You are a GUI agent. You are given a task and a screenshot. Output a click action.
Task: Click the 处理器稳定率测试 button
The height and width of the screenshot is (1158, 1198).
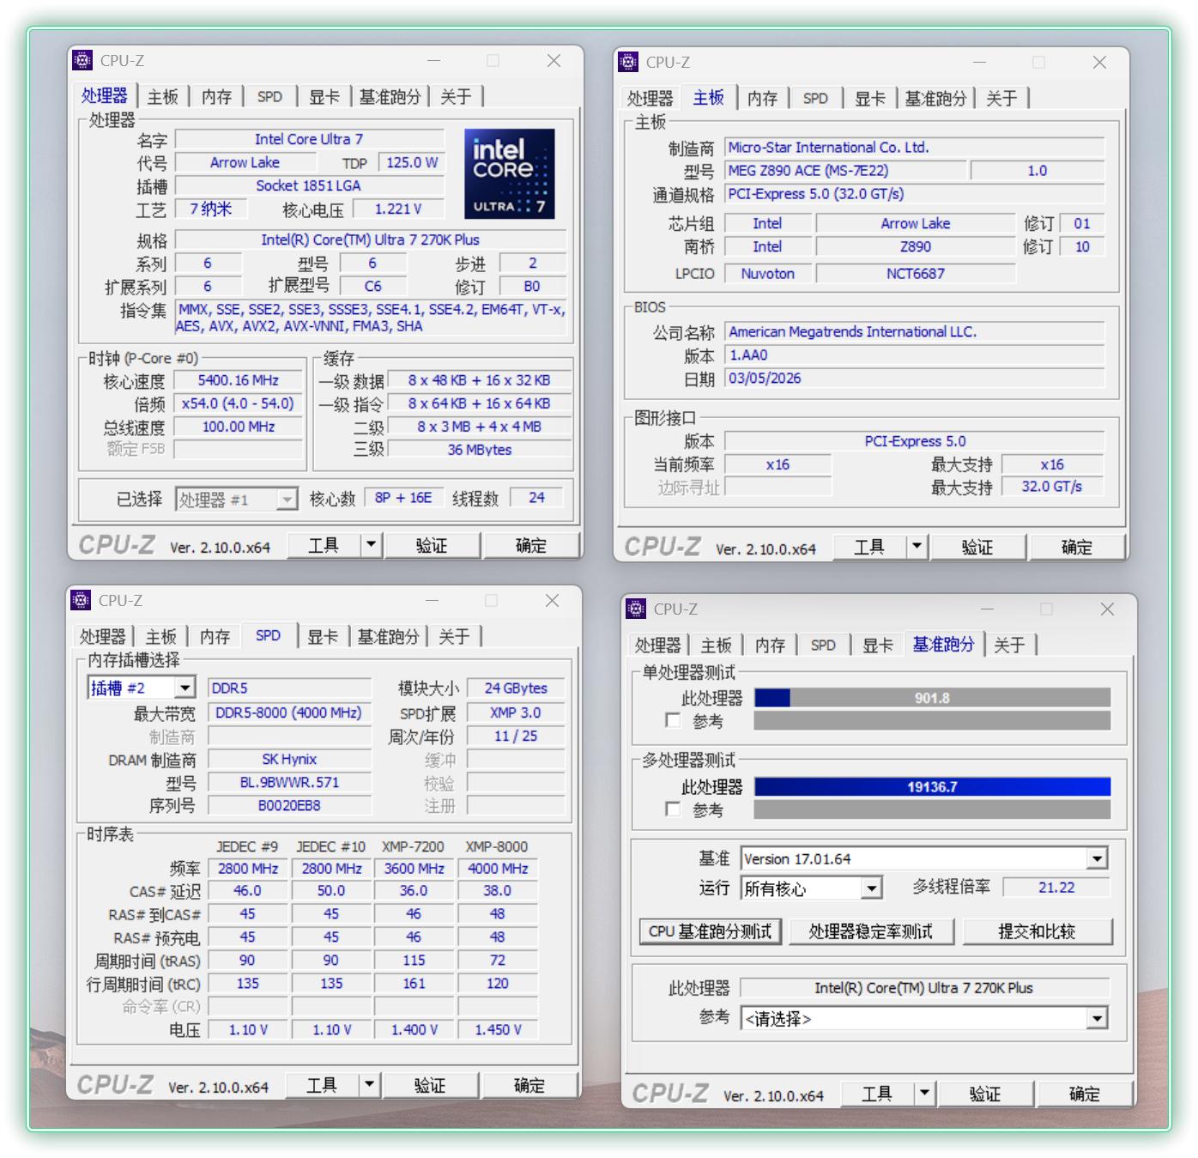870,931
